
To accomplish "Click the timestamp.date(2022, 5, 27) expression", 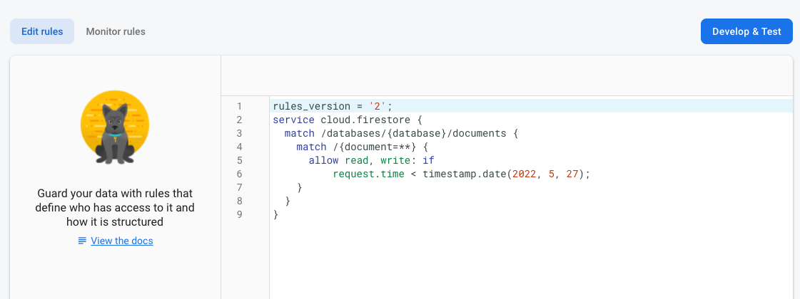I will tap(507, 174).
